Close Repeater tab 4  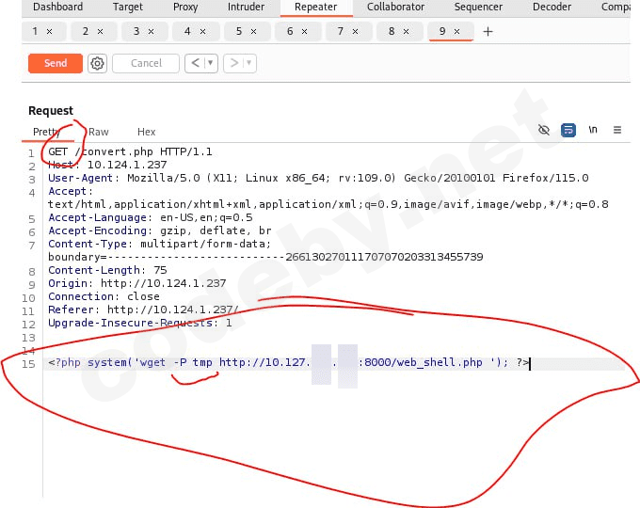[203, 31]
